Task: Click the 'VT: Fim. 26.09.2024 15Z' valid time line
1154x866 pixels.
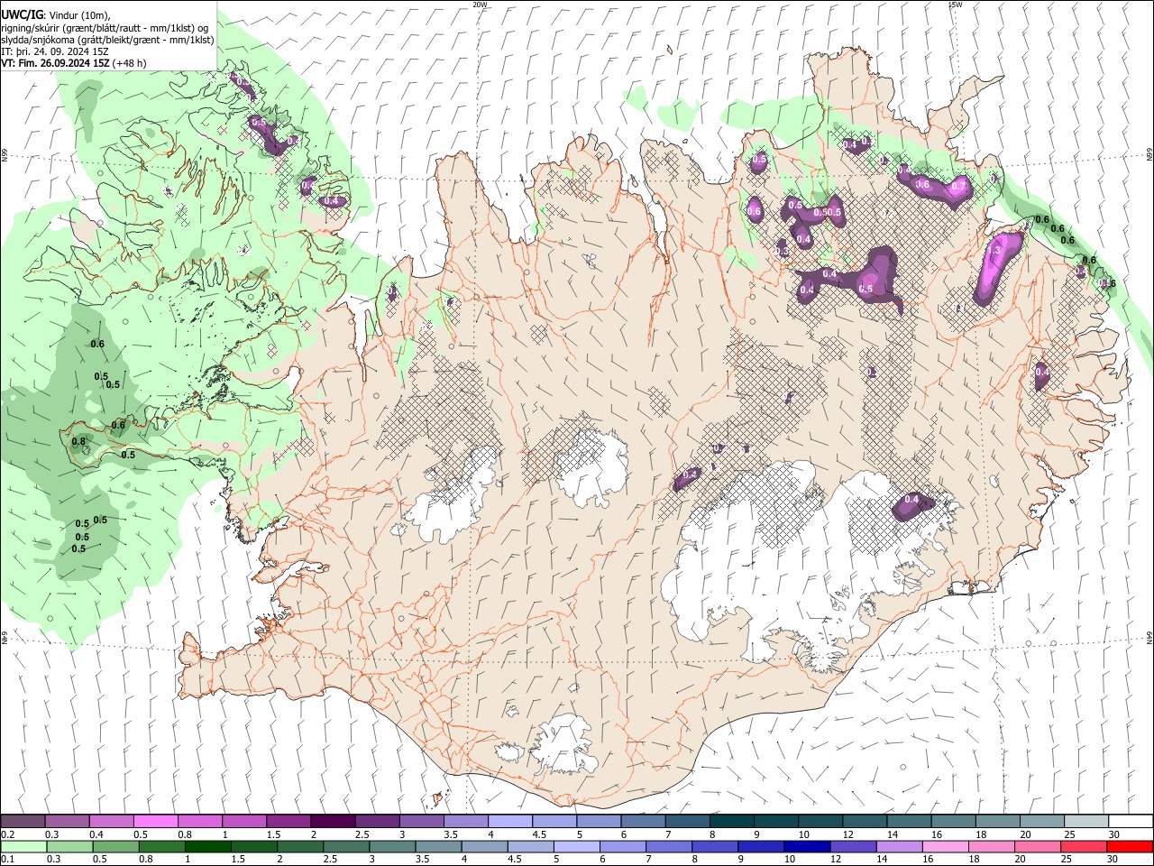Action: click(x=55, y=63)
